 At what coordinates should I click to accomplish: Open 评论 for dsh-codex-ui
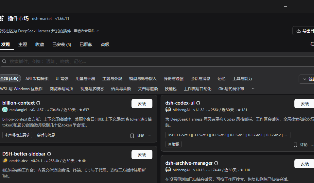(304, 145)
